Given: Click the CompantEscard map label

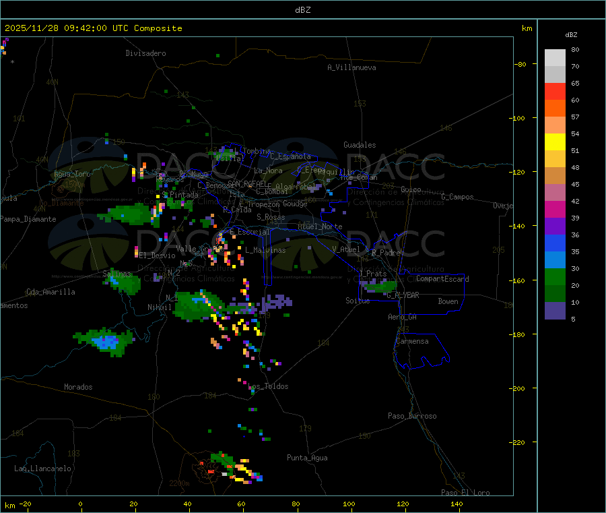Looking at the screenshot, I should 442,278.
